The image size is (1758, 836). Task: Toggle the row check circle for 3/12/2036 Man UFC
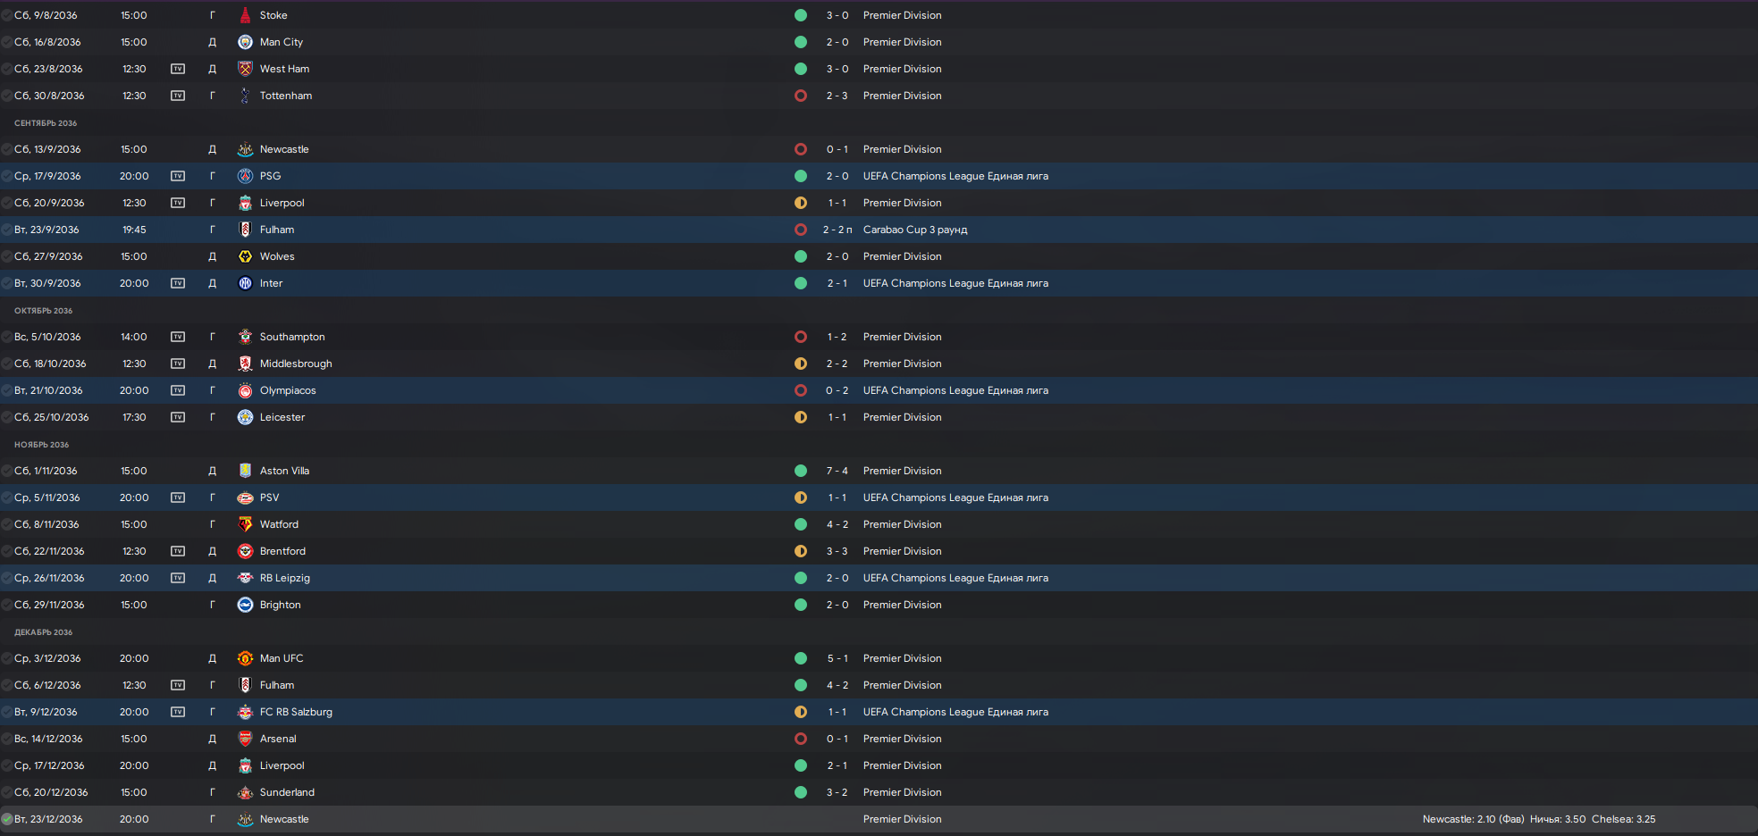pyautogui.click(x=7, y=658)
